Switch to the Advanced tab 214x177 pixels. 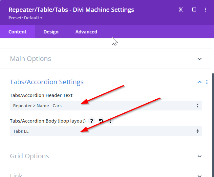(x=86, y=32)
